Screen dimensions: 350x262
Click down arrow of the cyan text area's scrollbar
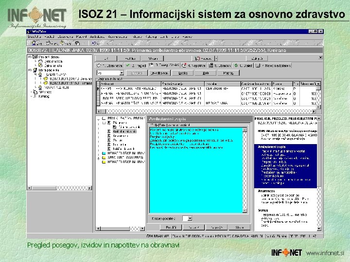(x=245, y=211)
